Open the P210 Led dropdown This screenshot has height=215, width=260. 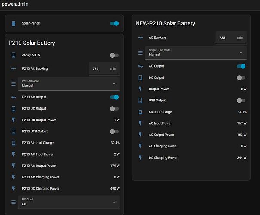click(x=69, y=202)
